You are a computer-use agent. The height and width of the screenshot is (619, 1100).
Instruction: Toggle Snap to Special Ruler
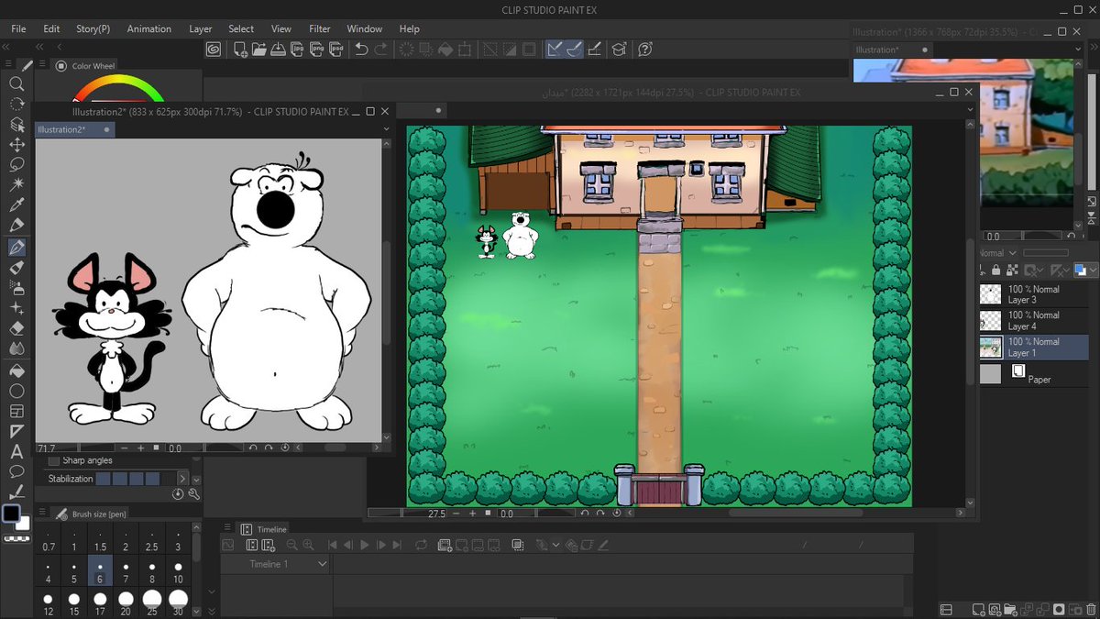point(574,50)
